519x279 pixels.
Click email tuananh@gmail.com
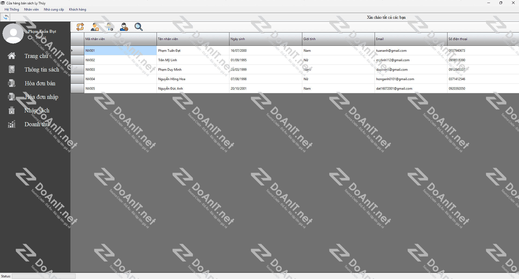click(411, 50)
